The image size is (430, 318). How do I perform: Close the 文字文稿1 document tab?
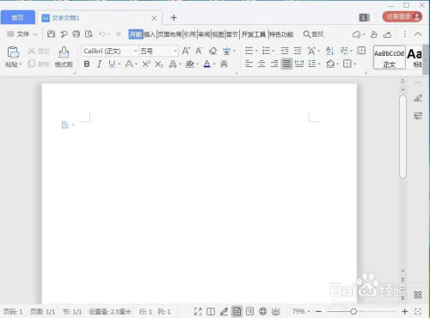tap(154, 18)
